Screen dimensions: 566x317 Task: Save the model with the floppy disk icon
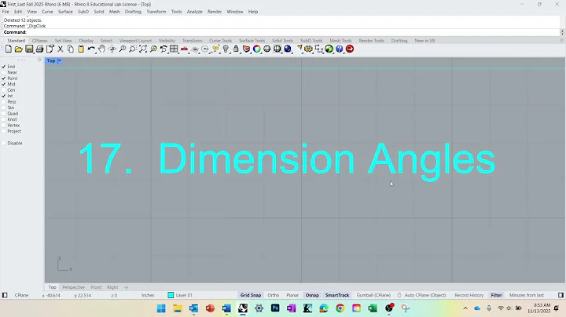[x=29, y=49]
